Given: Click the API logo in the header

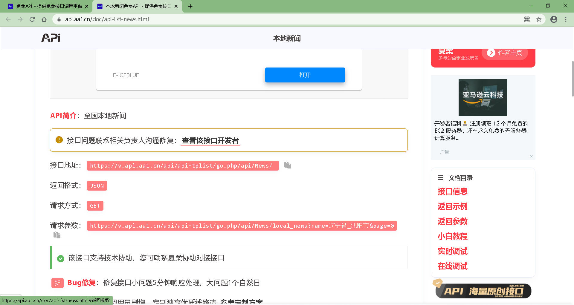Looking at the screenshot, I should tap(51, 38).
